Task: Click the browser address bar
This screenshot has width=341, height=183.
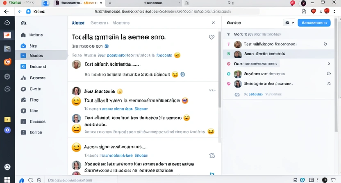Action: pos(163,11)
